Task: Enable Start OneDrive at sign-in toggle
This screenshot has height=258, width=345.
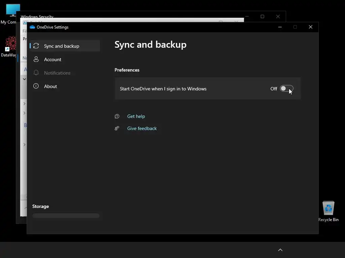Action: pos(286,89)
